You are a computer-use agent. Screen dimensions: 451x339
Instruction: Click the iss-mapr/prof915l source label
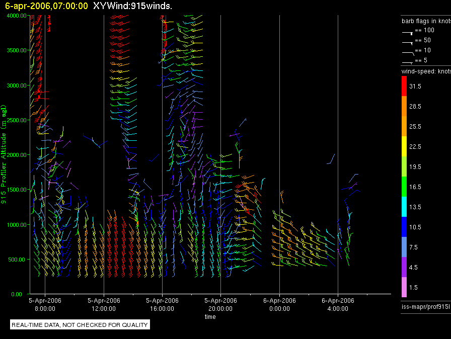point(425,306)
